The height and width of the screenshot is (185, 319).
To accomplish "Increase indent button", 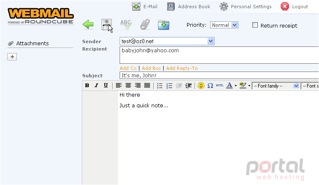I will (x=188, y=86).
